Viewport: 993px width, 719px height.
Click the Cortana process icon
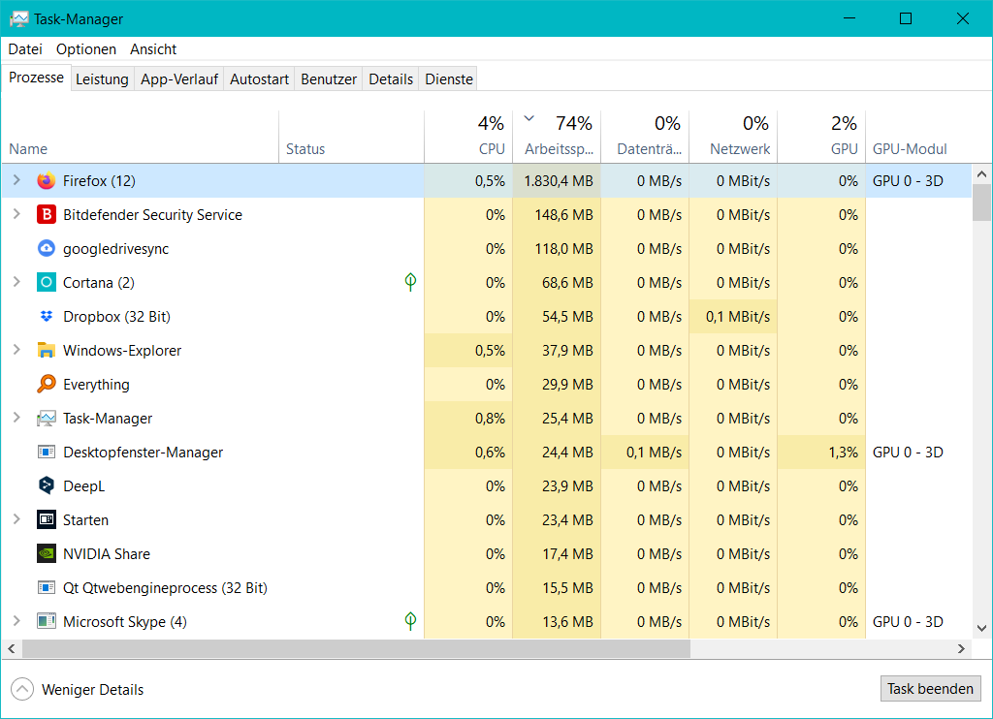point(47,282)
